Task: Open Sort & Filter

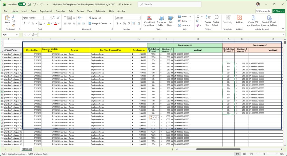Action: tap(208, 21)
